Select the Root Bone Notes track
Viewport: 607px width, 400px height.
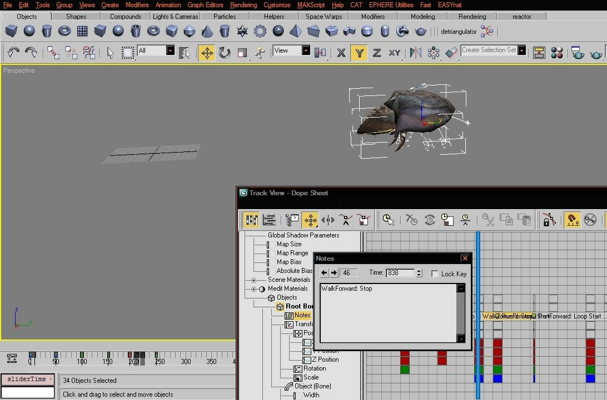click(x=302, y=315)
